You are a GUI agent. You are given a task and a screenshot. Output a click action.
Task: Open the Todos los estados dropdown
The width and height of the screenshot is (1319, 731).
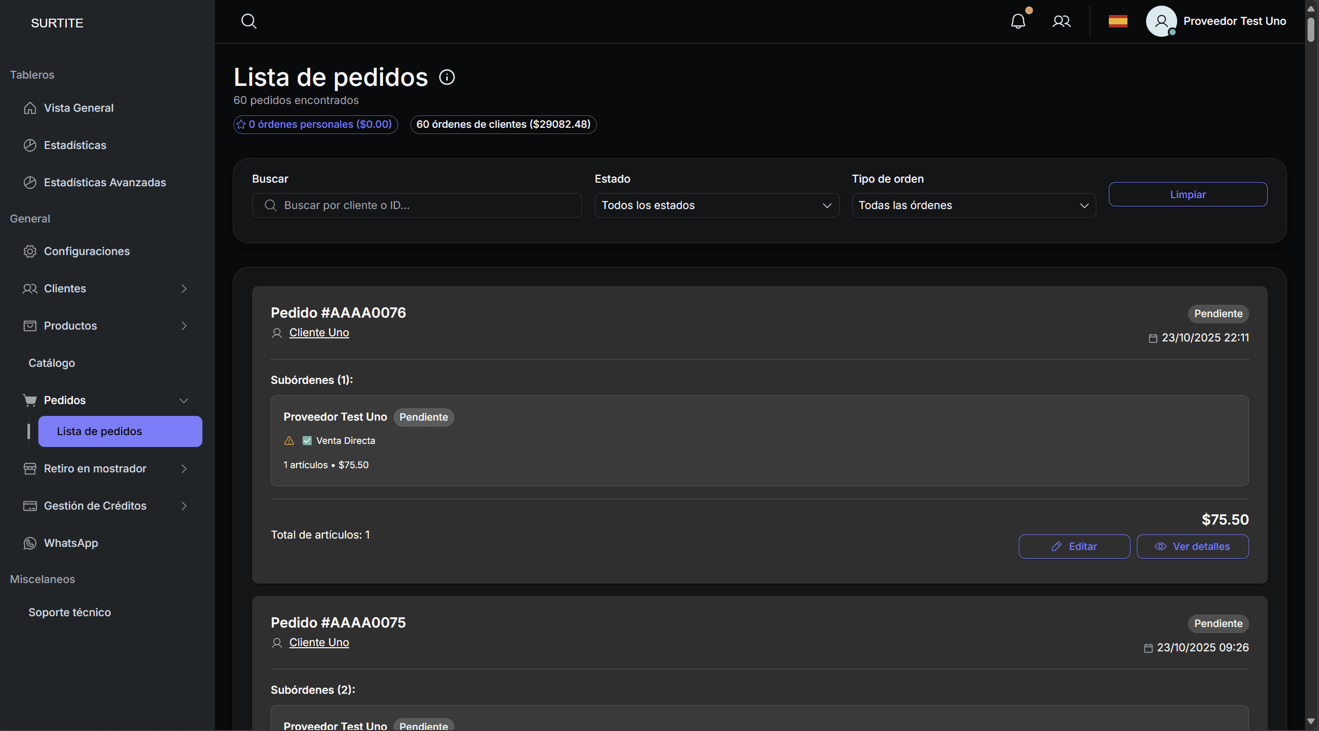[x=716, y=205]
